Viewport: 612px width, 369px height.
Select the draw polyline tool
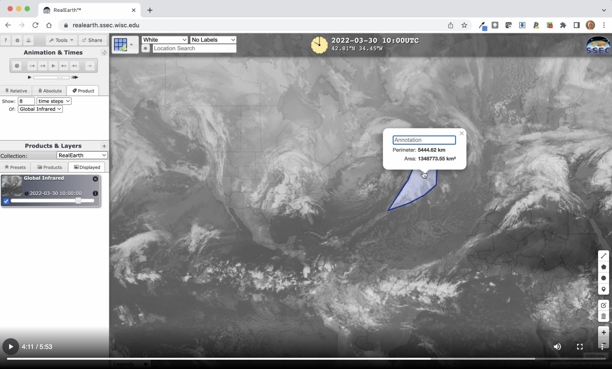tap(603, 256)
